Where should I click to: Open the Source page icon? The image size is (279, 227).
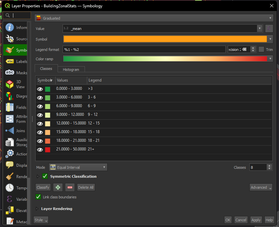click(x=10, y=39)
